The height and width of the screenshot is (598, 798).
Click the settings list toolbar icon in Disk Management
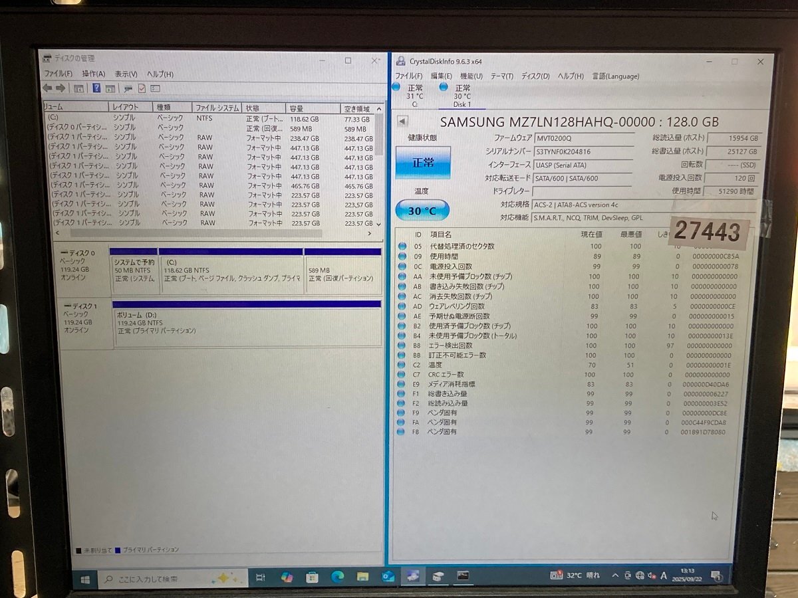155,88
